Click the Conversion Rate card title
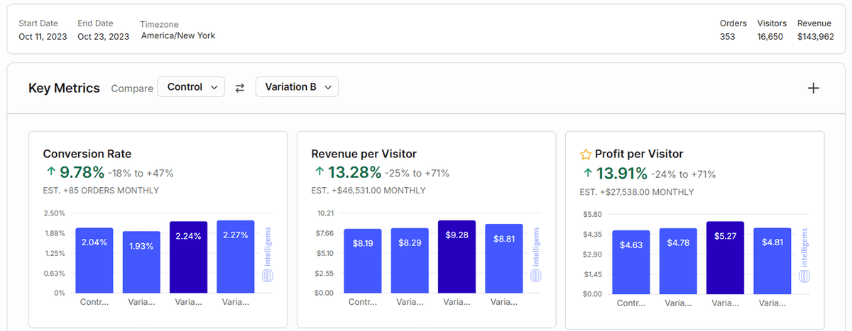The height and width of the screenshot is (331, 852). [x=87, y=154]
